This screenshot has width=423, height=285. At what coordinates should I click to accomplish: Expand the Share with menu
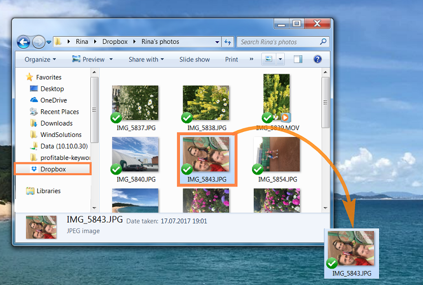click(x=146, y=59)
